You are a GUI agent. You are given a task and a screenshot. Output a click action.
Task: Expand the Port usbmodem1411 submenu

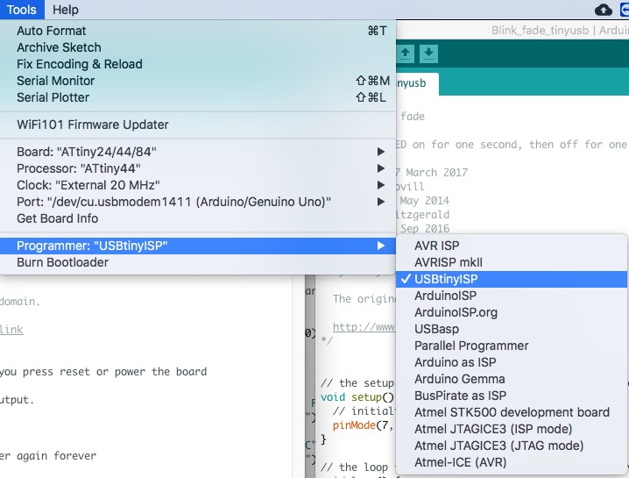pos(198,202)
